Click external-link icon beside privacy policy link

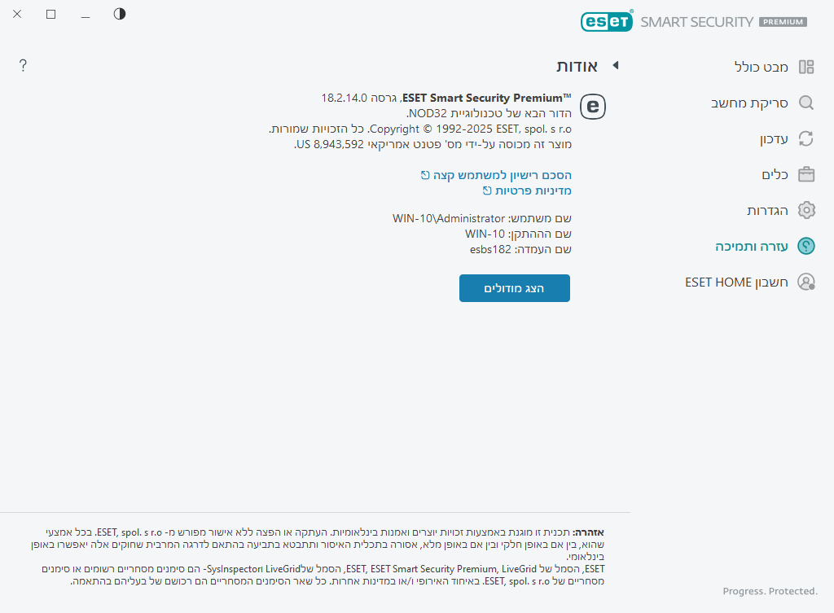tap(487, 190)
